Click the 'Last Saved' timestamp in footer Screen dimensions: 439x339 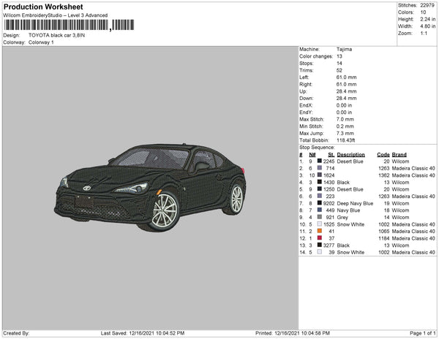pyautogui.click(x=143, y=333)
